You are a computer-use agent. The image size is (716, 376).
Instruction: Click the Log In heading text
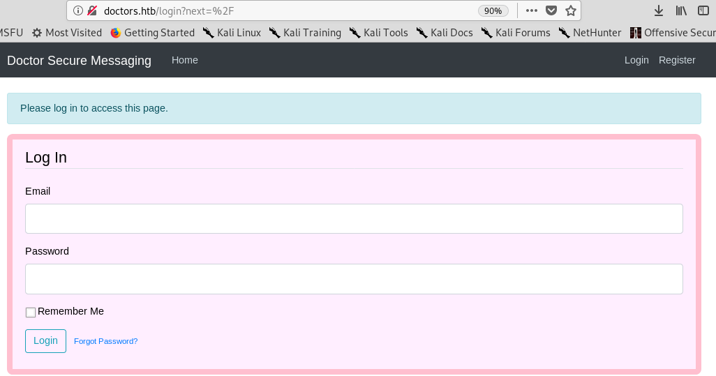click(46, 158)
